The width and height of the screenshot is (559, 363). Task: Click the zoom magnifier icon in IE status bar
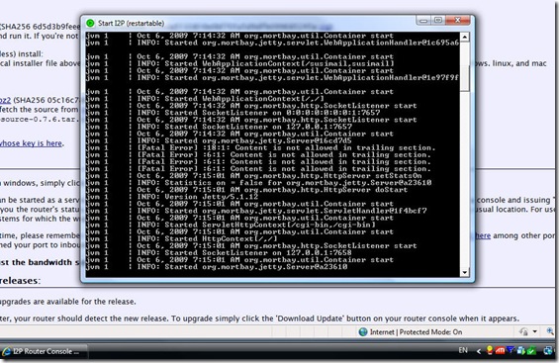coord(550,331)
